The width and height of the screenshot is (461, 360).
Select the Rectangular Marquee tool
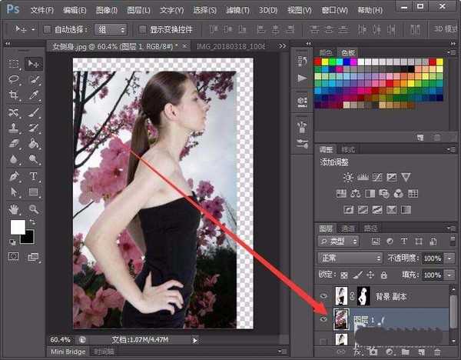coord(14,63)
